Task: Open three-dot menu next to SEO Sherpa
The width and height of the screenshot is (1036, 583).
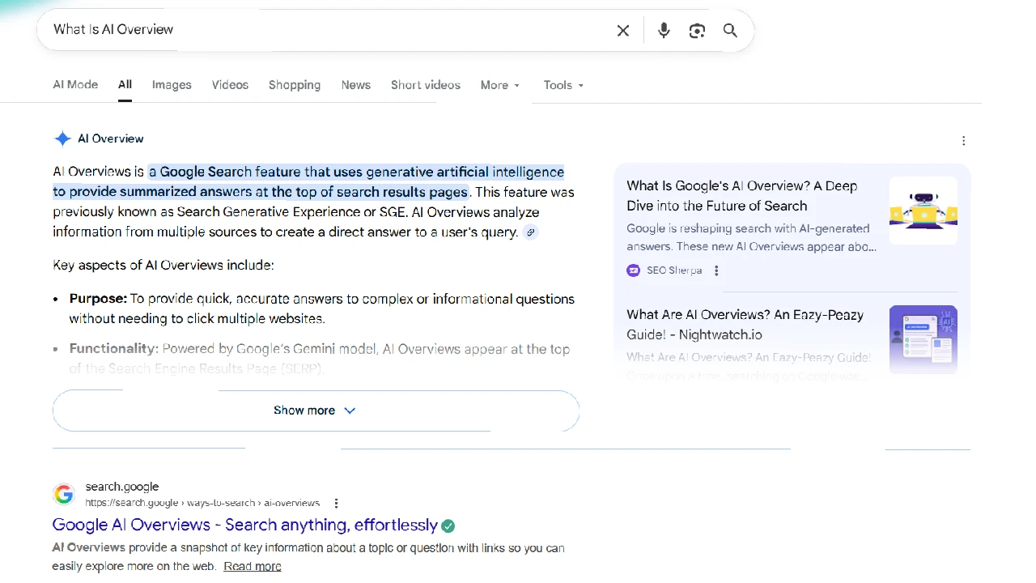Action: tap(716, 270)
